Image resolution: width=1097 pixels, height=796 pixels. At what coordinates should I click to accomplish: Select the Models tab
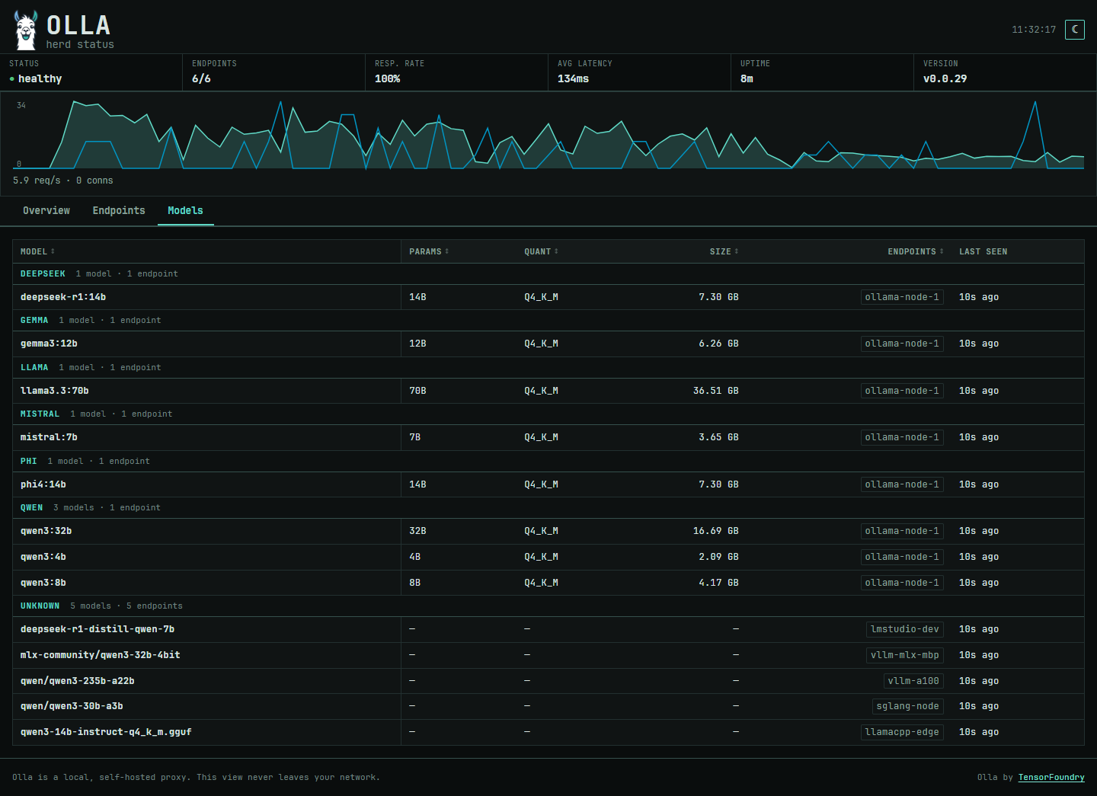point(185,211)
